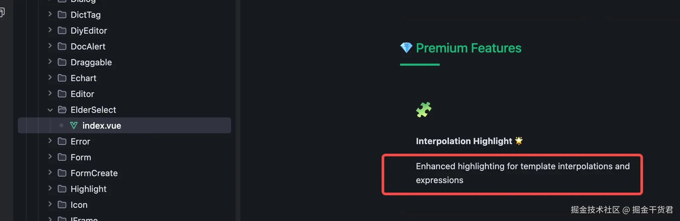Click the open folder icon for ElderSelect

pos(62,110)
